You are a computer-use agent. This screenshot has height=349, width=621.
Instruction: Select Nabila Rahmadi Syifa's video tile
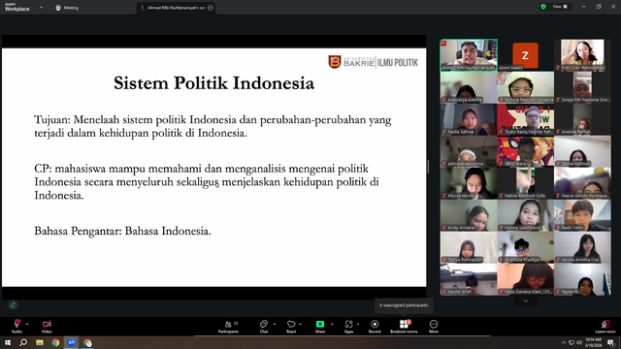coord(526,183)
